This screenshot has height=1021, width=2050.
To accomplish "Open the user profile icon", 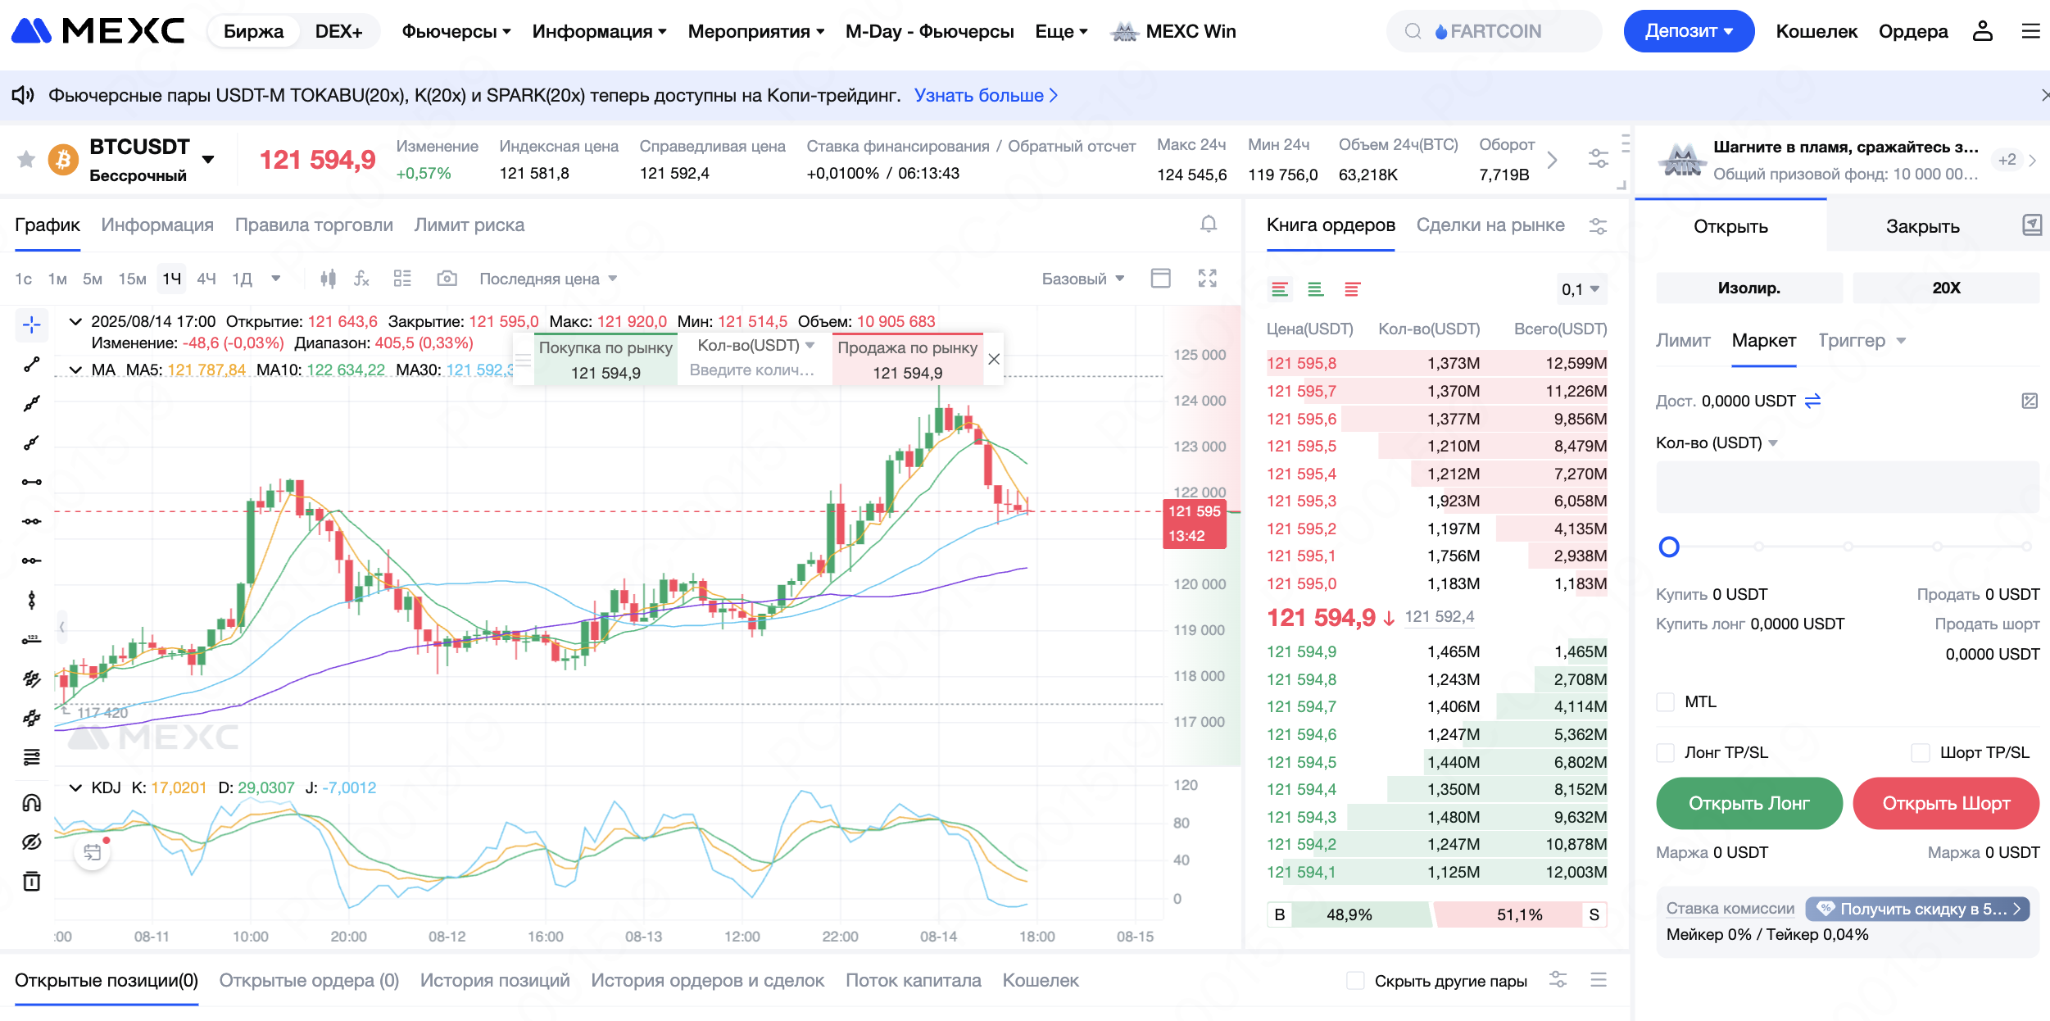I will 1982,31.
